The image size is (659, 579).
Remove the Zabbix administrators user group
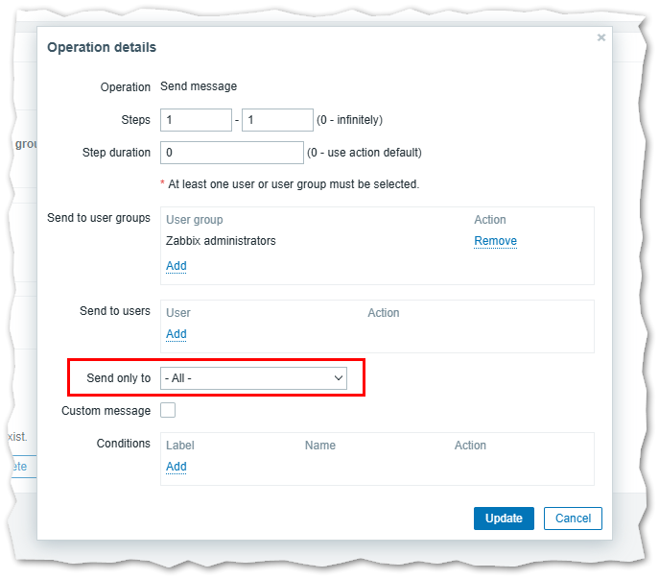coord(495,241)
